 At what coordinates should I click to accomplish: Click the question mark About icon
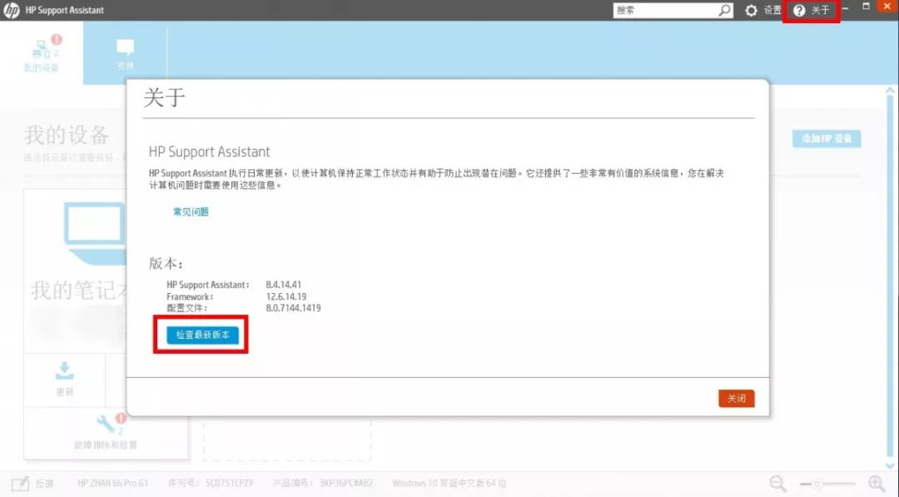(x=799, y=10)
